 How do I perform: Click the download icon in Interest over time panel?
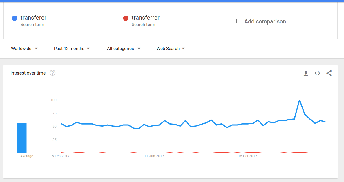[306, 73]
